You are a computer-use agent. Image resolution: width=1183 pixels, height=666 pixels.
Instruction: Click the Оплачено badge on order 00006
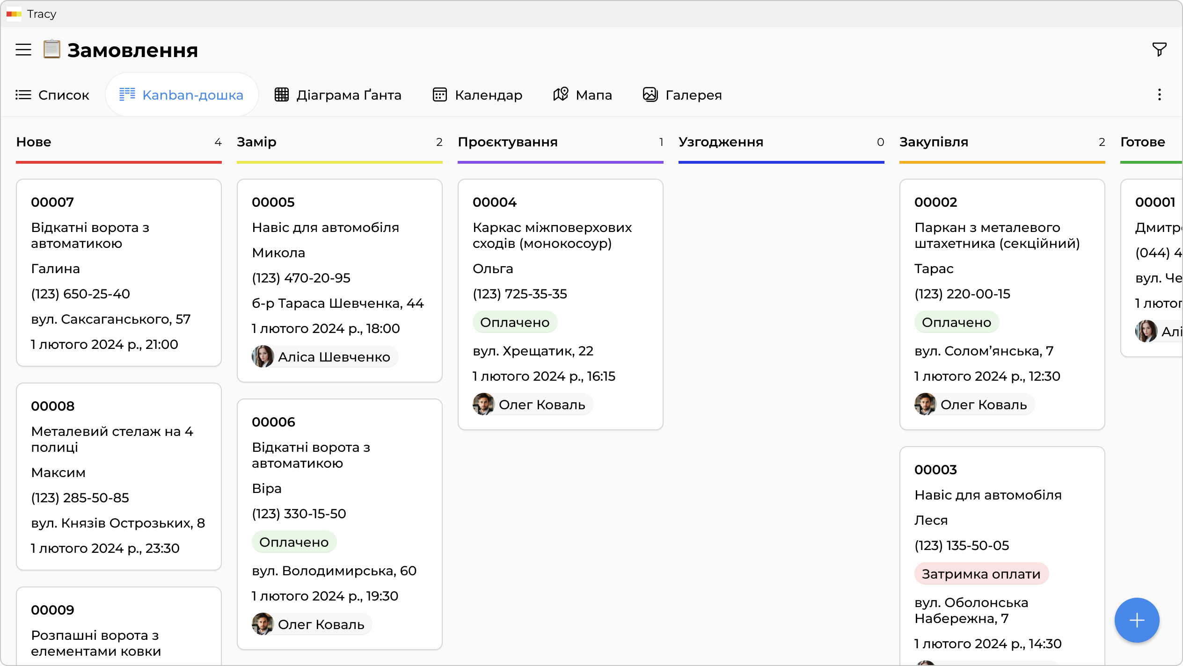pyautogui.click(x=294, y=542)
